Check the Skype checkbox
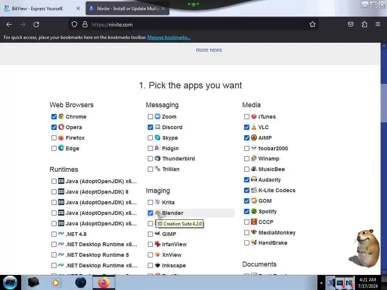The width and height of the screenshot is (387, 290). click(150, 138)
